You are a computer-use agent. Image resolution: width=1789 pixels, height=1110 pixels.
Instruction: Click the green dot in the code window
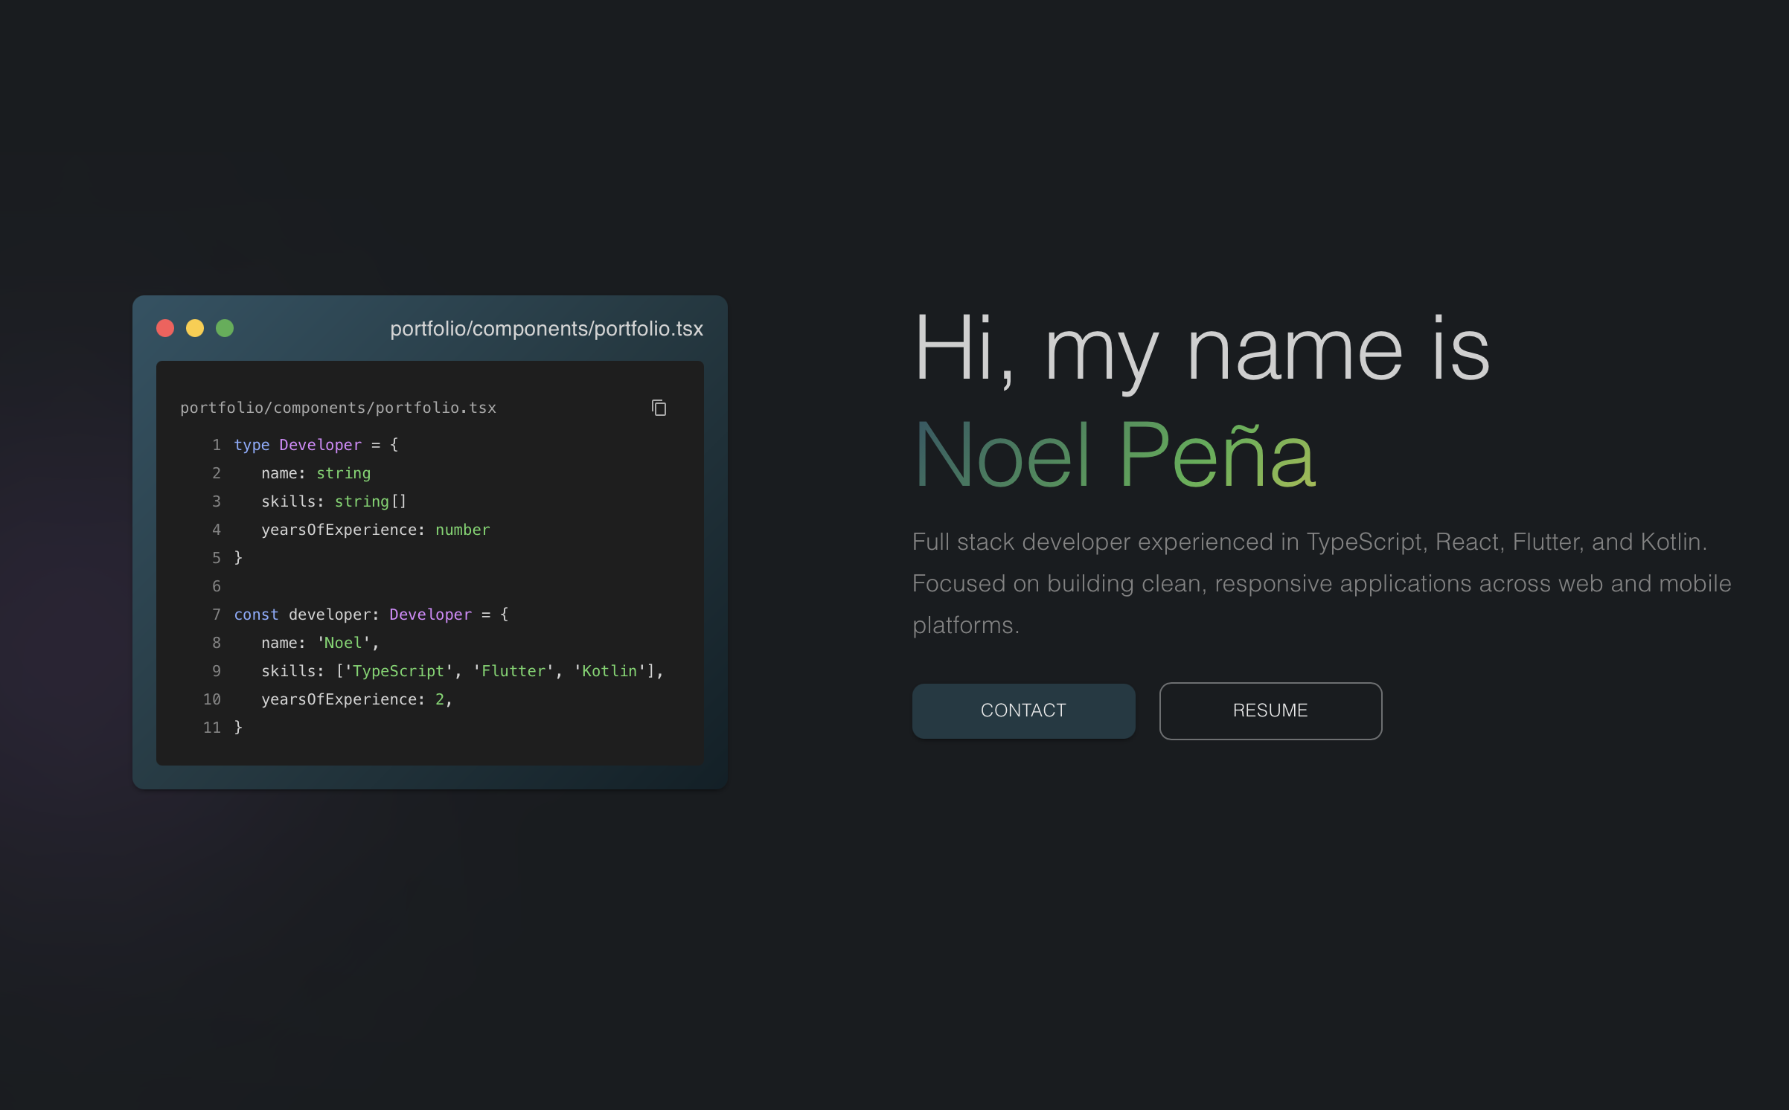tap(225, 328)
